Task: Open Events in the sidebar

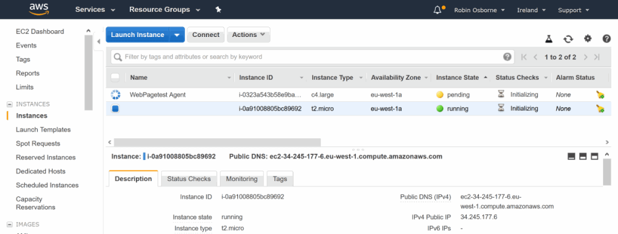Action: coord(26,45)
